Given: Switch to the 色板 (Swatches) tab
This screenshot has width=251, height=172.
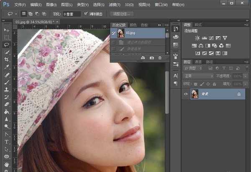Looking at the screenshot, I should click(x=144, y=25).
